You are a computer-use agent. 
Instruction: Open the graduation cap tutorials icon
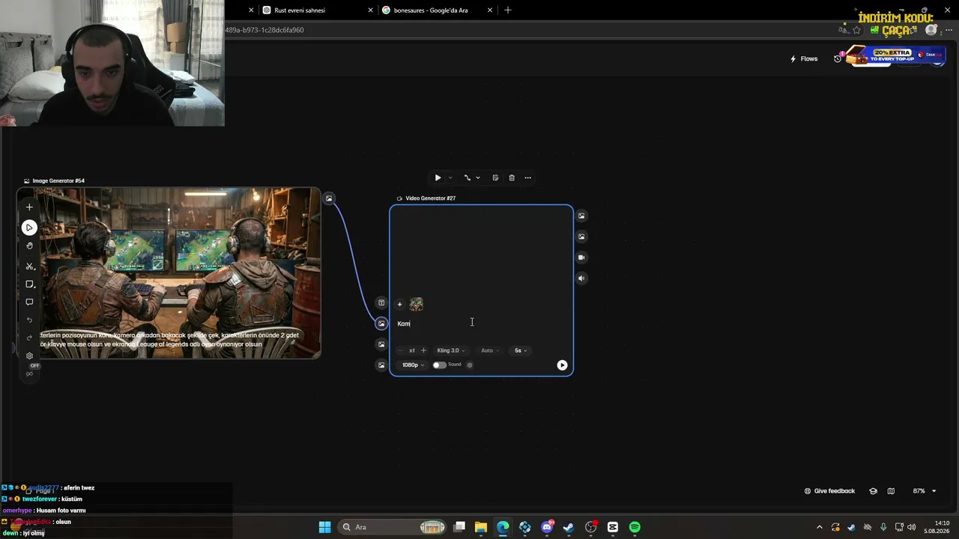pyautogui.click(x=873, y=491)
